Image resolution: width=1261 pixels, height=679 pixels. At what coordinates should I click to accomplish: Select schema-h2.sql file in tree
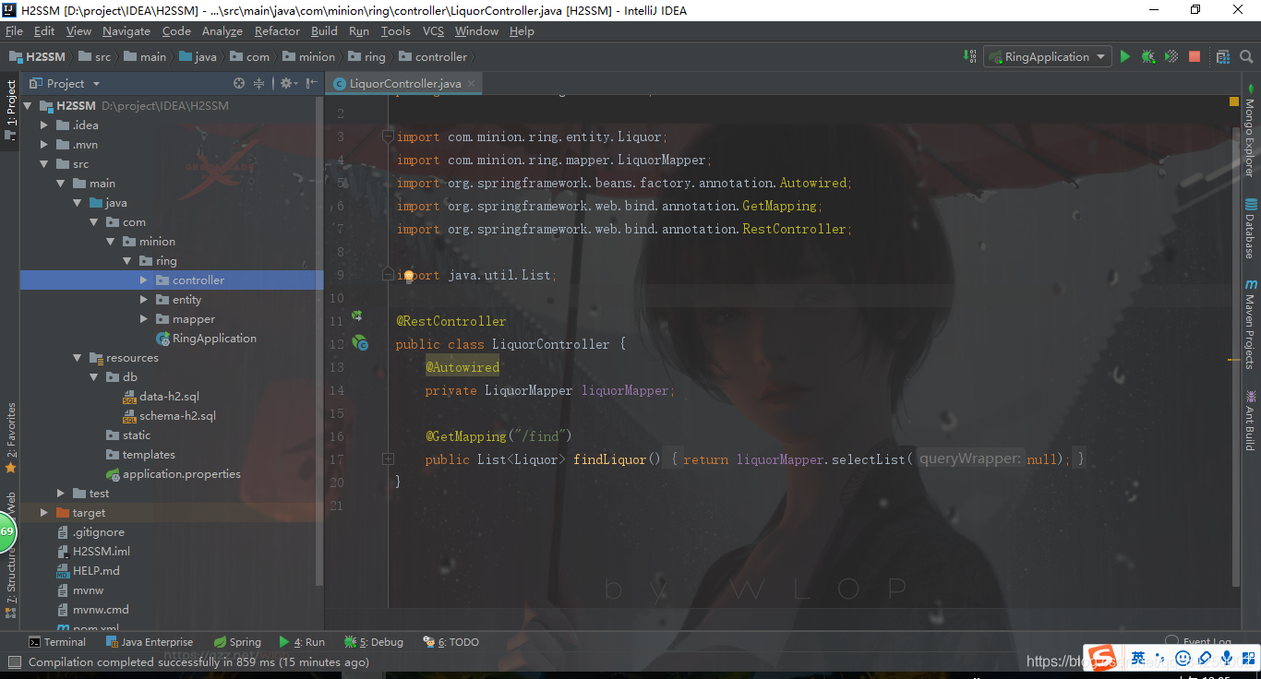[x=170, y=416]
